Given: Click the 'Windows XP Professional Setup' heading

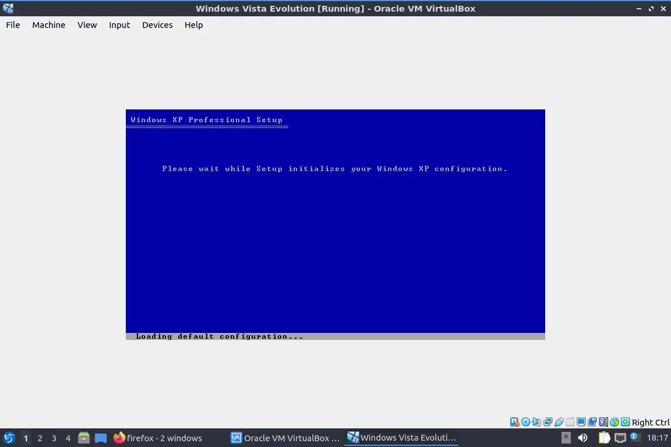Looking at the screenshot, I should (x=206, y=120).
